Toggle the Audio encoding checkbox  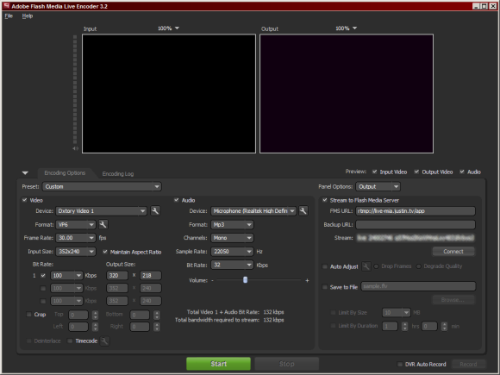tap(177, 200)
